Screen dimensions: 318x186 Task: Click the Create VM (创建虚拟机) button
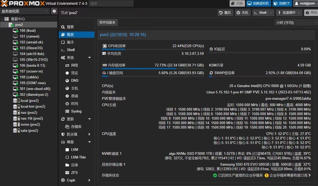[258, 3]
